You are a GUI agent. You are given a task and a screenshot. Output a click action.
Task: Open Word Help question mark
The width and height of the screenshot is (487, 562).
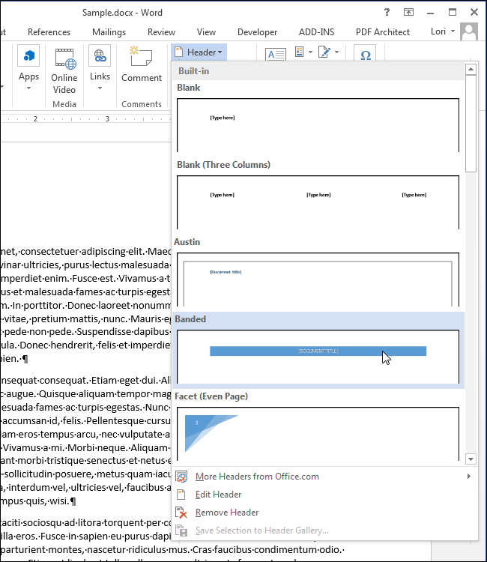click(x=387, y=12)
